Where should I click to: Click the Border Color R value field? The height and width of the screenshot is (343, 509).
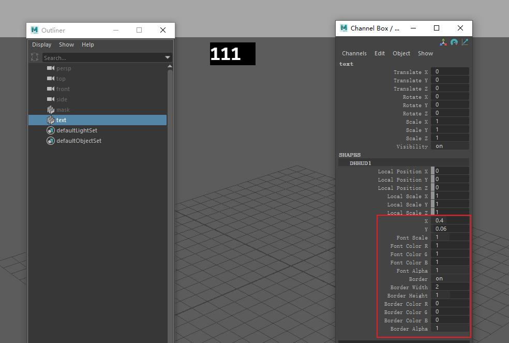450,303
